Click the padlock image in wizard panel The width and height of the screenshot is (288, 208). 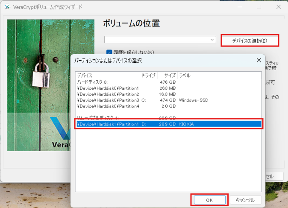point(41,75)
